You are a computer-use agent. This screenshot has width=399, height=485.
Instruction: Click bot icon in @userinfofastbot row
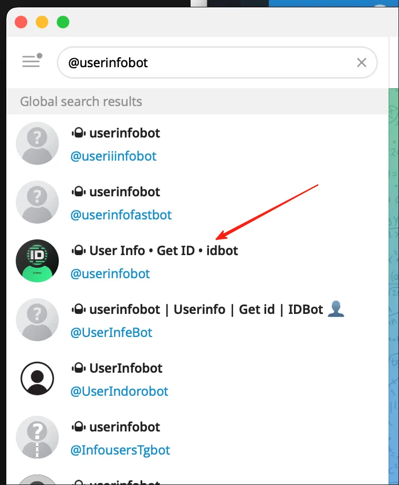pos(79,192)
